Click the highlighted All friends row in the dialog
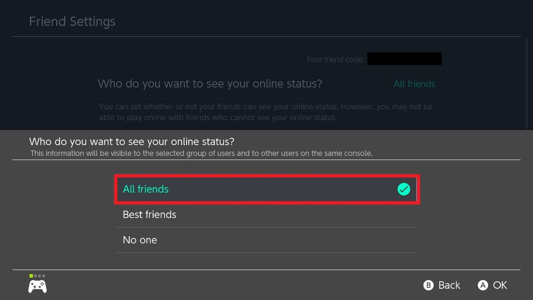Image resolution: width=533 pixels, height=300 pixels. click(x=266, y=189)
